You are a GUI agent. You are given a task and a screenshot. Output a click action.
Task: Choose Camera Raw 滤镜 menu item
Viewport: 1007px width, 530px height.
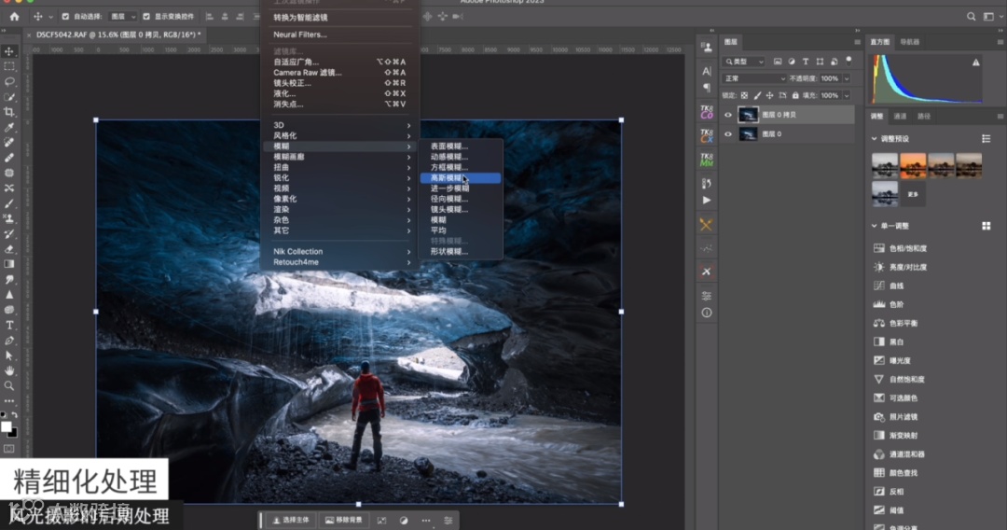point(341,73)
